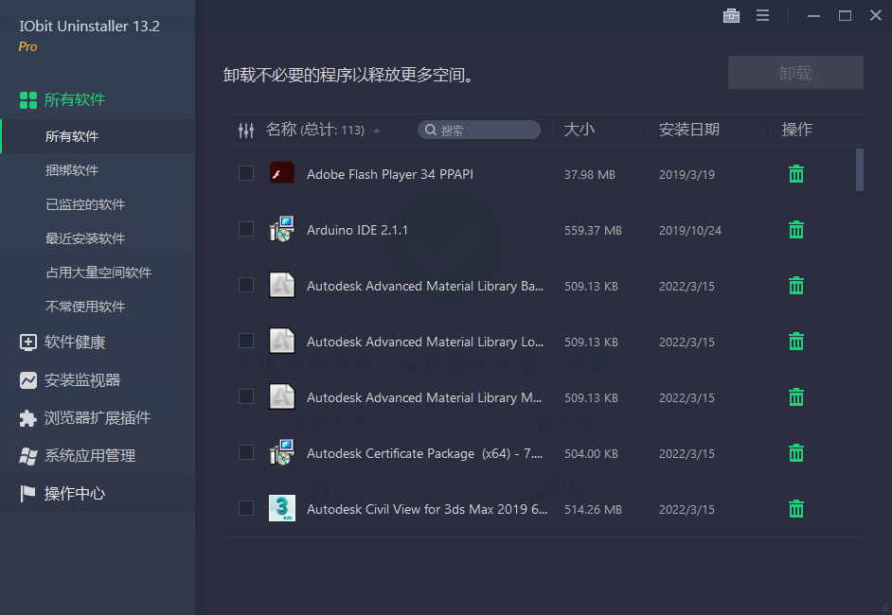Open 捆绑软件 in sidebar

pyautogui.click(x=98, y=170)
